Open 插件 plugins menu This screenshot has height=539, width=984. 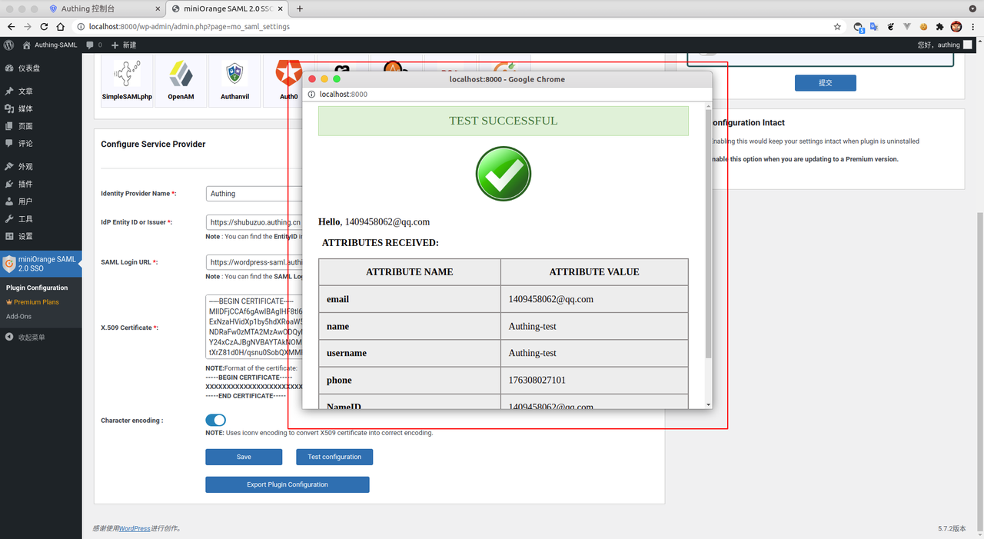point(41,184)
